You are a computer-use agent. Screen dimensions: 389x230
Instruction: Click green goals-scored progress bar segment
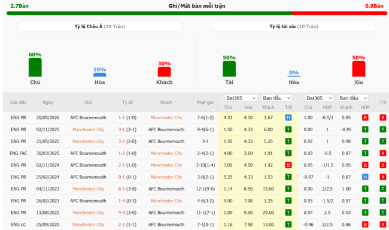coord(150,13)
